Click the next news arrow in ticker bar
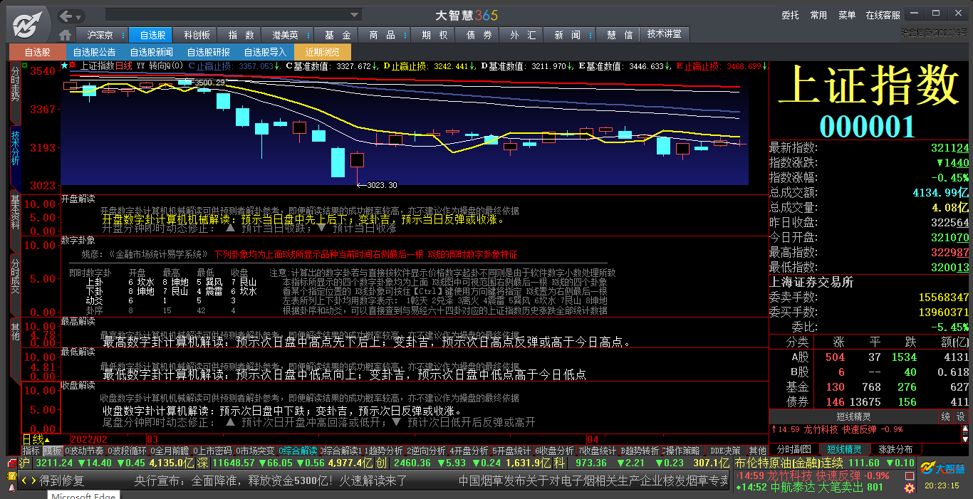973x499 pixels. click(32, 481)
